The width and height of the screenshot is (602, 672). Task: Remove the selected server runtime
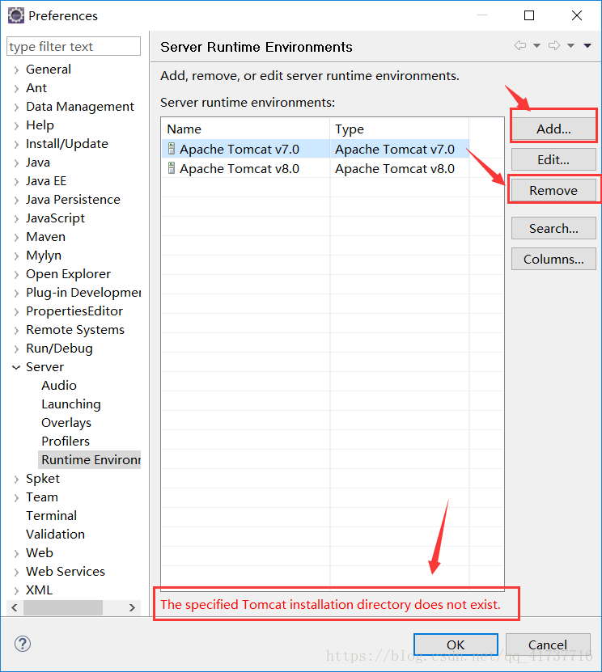553,190
